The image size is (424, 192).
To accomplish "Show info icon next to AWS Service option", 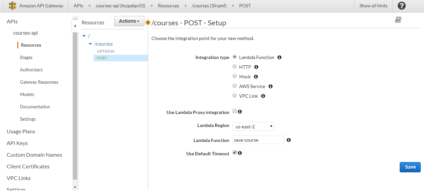I will 271,86.
